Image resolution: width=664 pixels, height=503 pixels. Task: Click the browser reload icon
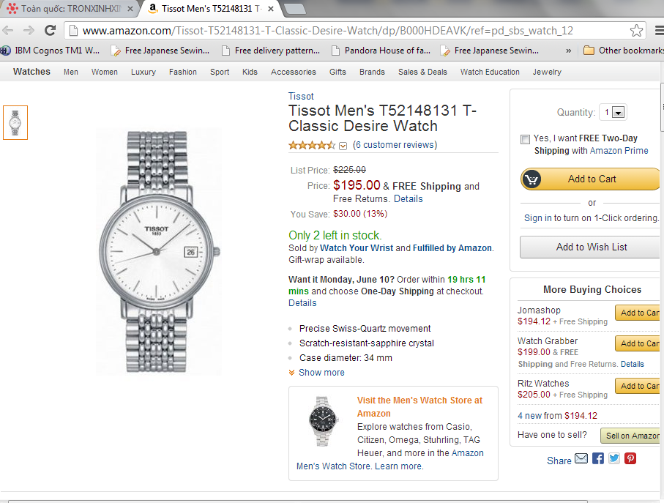point(50,30)
